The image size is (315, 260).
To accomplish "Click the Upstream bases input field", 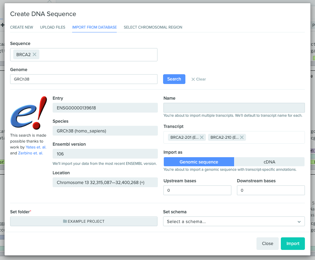I will point(197,190).
